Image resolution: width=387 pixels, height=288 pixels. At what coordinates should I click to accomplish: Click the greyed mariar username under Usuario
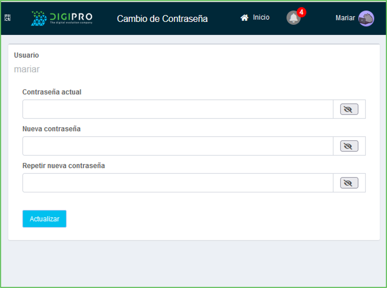pyautogui.click(x=27, y=69)
